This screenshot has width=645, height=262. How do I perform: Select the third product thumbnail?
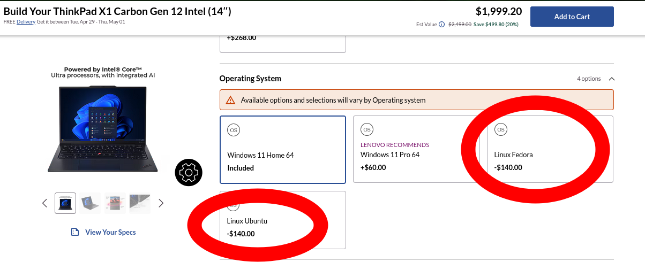(x=115, y=203)
